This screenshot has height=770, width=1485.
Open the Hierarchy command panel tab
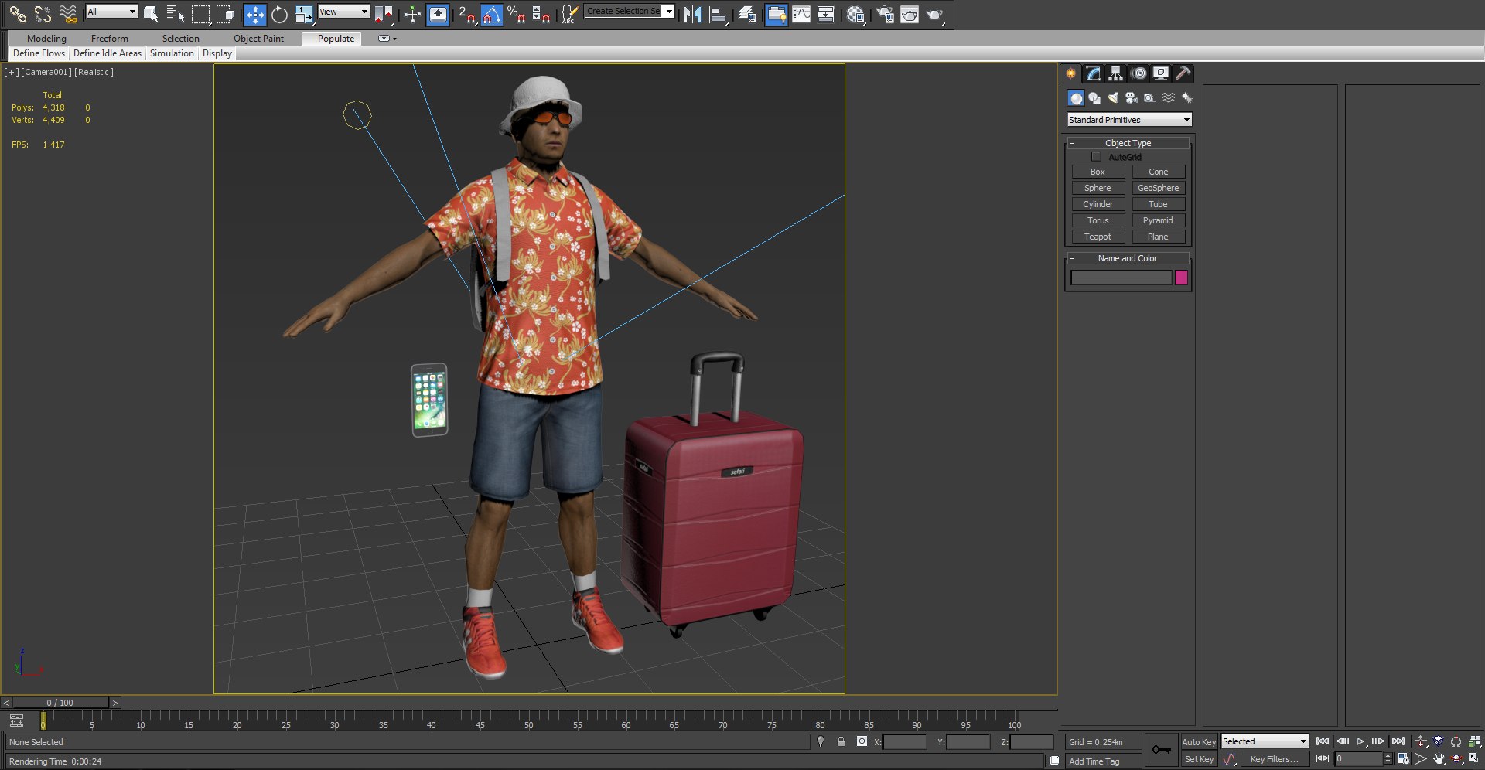point(1115,73)
